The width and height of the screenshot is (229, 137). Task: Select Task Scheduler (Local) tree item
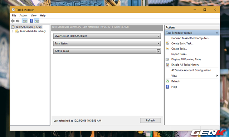click(x=29, y=27)
